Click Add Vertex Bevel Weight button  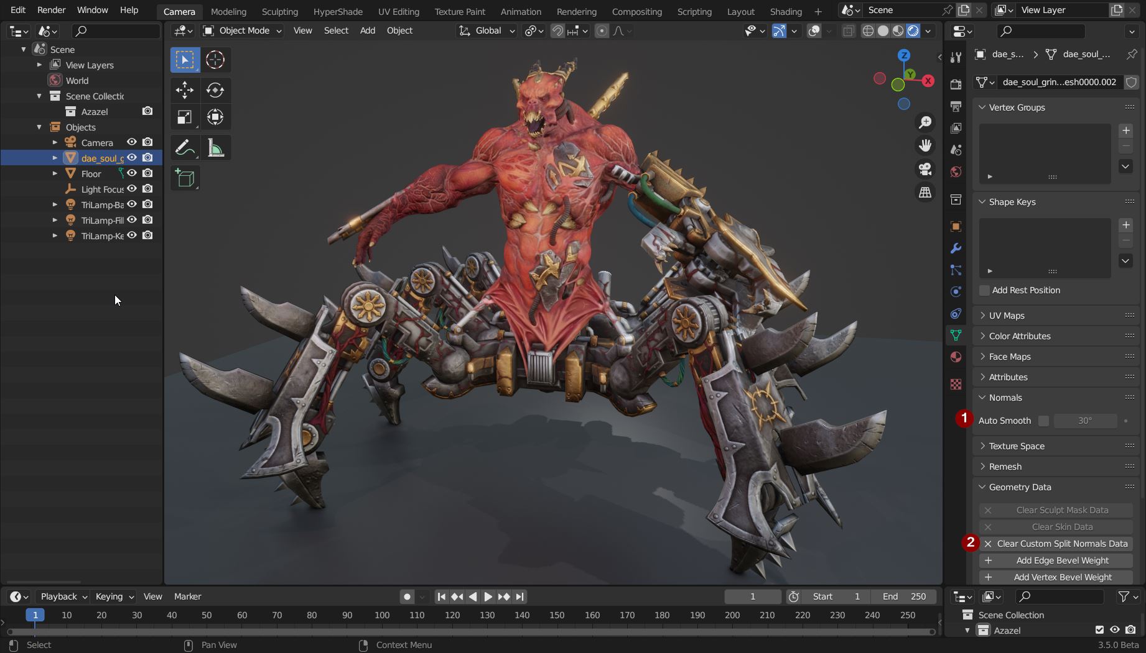pos(1056,577)
